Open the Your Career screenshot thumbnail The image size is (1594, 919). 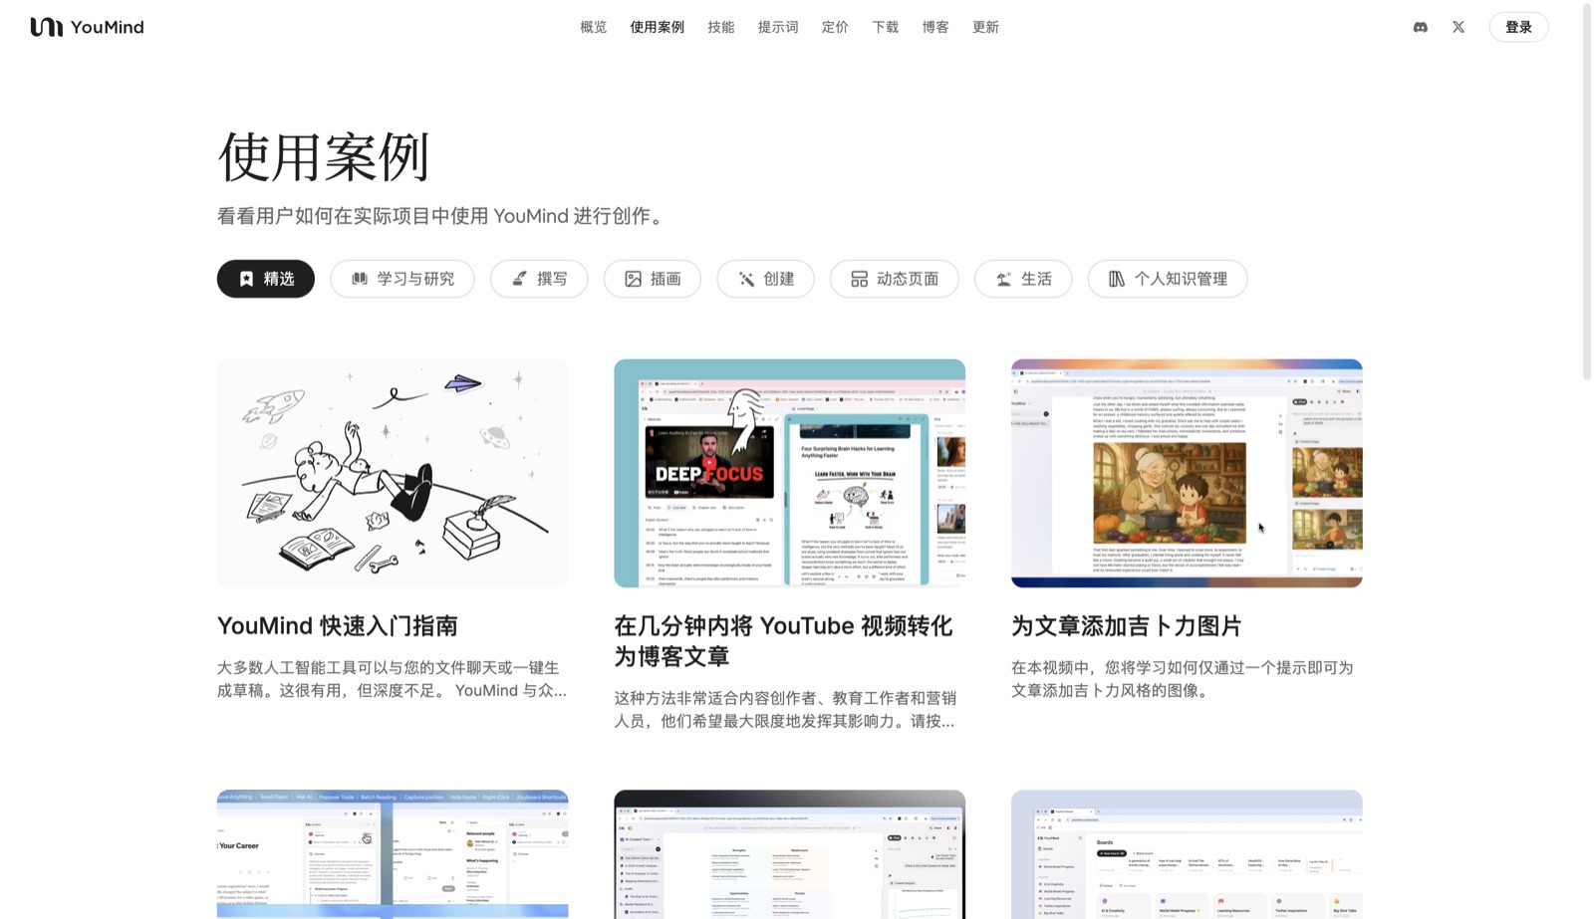(393, 854)
